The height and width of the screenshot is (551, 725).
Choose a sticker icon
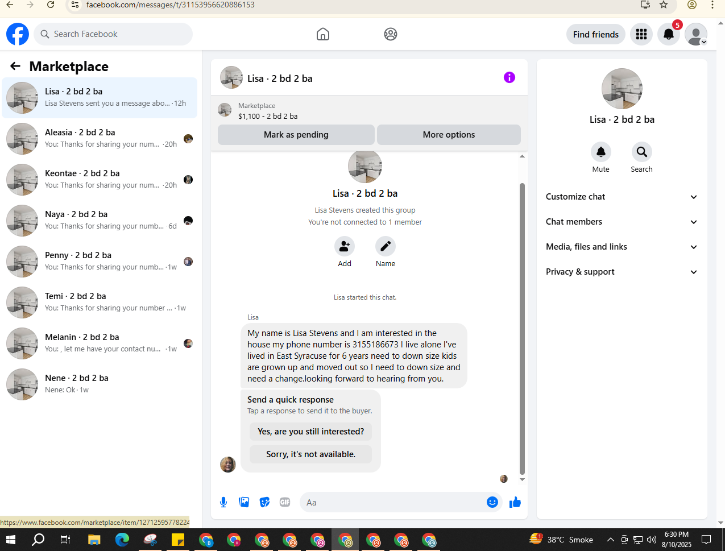264,502
